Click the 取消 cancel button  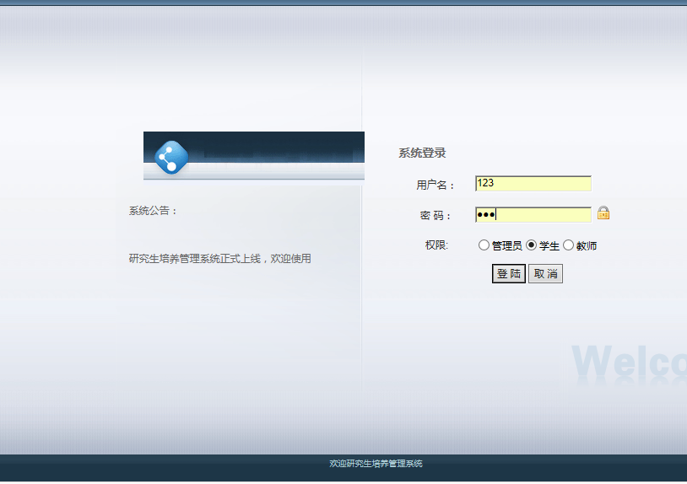[545, 273]
